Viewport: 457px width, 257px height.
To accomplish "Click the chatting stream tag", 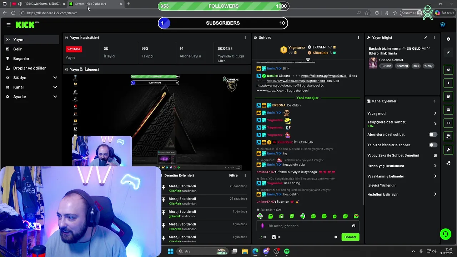I will point(402,66).
